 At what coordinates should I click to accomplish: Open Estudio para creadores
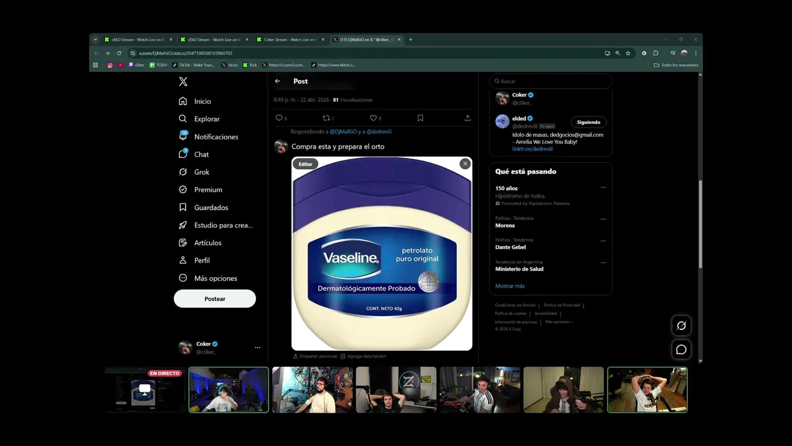[216, 225]
